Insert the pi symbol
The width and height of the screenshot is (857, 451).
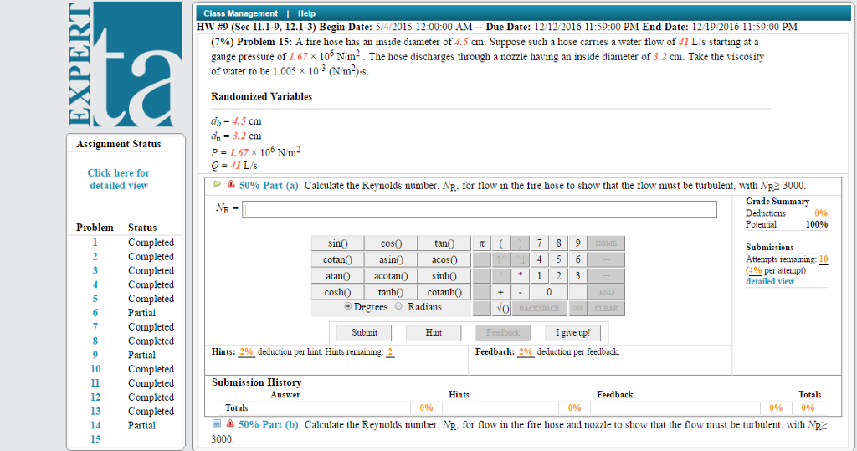(481, 243)
